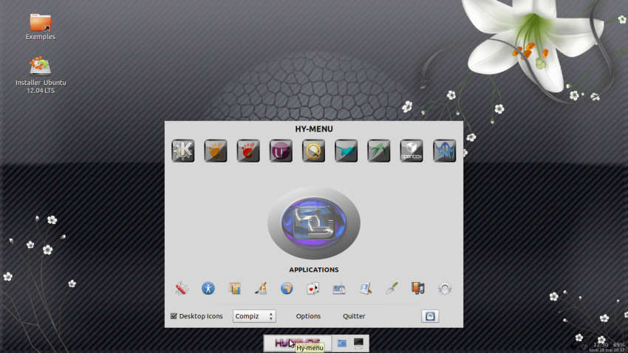628x353 pixels.
Task: Open the Compiz window manager dropdown
Action: click(254, 316)
